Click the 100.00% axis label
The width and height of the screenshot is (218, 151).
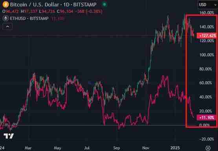(x=207, y=55)
